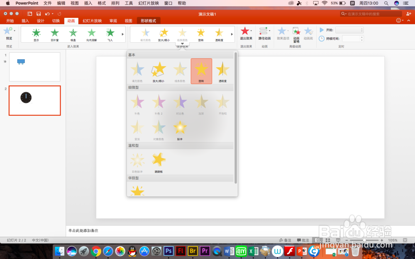Select the 显示 entrance effect
The height and width of the screenshot is (259, 415).
pos(36,35)
